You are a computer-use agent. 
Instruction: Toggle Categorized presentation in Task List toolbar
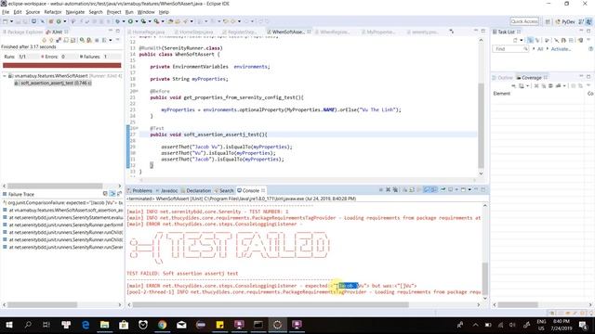[530, 40]
